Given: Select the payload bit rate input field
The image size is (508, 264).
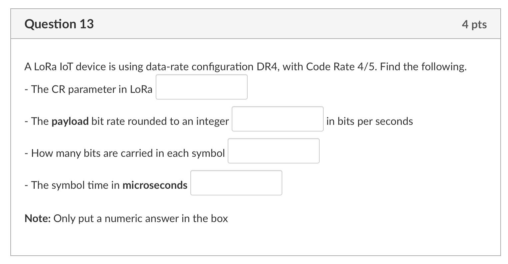Looking at the screenshot, I should [x=277, y=119].
